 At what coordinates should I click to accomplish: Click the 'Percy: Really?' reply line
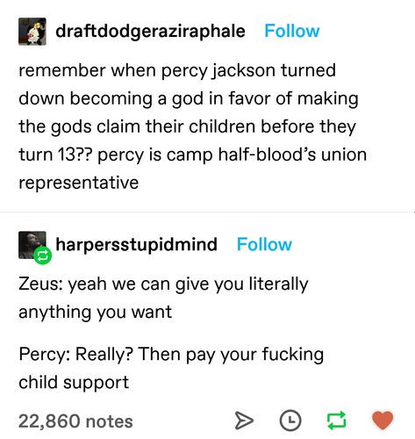tap(171, 355)
